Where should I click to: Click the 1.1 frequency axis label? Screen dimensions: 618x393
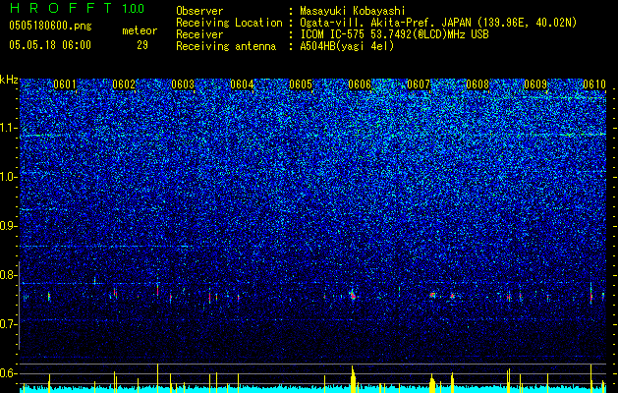click(9, 128)
